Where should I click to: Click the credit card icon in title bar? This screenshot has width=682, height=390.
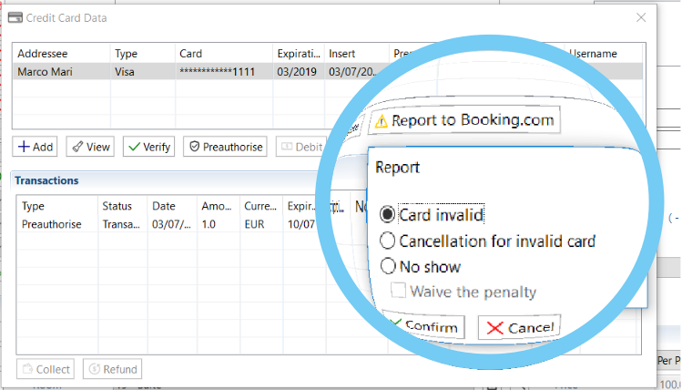pos(15,18)
